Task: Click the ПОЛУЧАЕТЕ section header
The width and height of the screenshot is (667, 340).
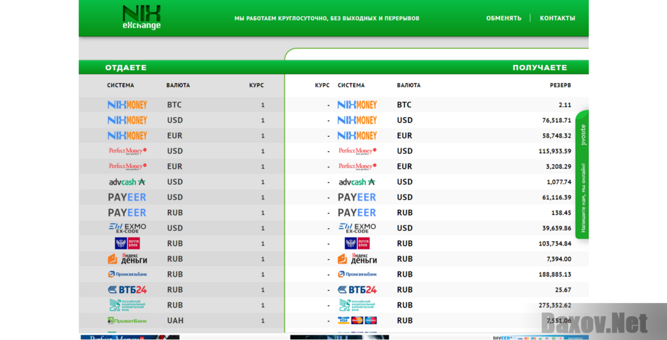Action: (x=540, y=68)
